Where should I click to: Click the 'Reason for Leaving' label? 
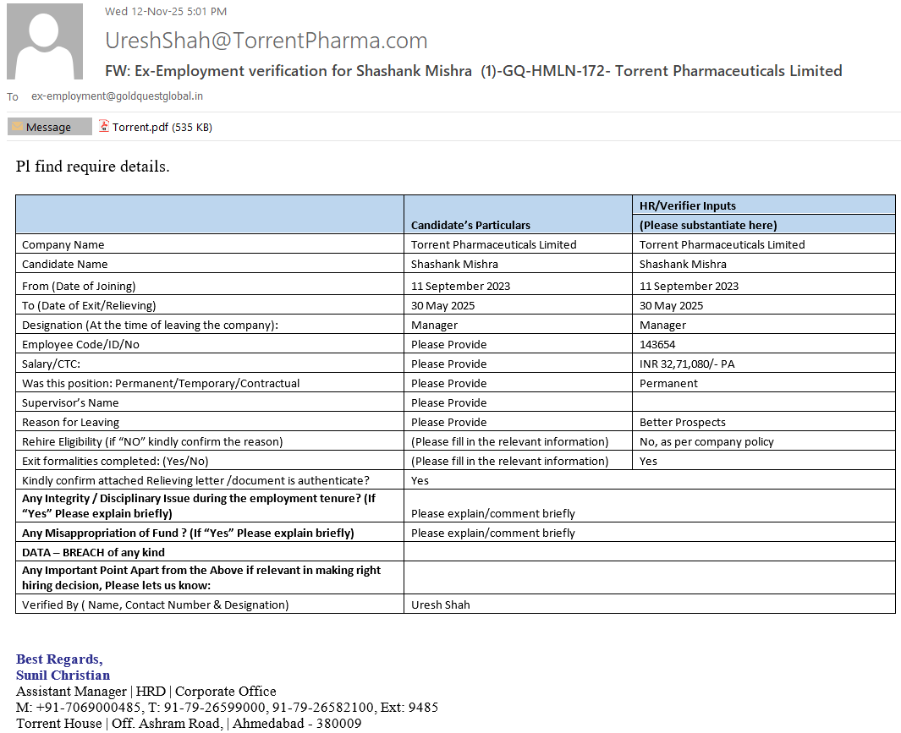pyautogui.click(x=71, y=423)
